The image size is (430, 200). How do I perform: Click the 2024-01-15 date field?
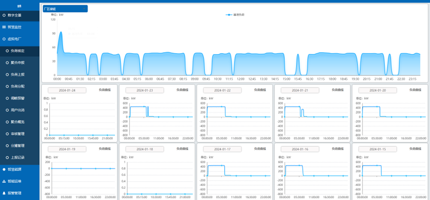click(378, 149)
